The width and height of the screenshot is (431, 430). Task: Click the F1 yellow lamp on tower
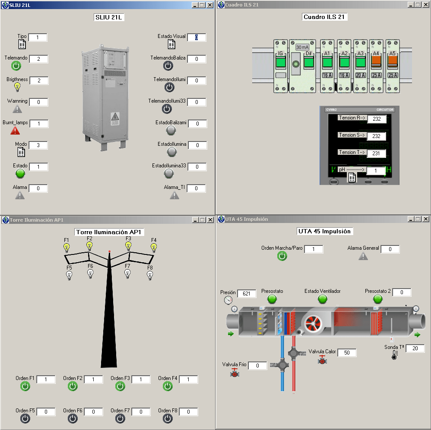[x=67, y=248]
